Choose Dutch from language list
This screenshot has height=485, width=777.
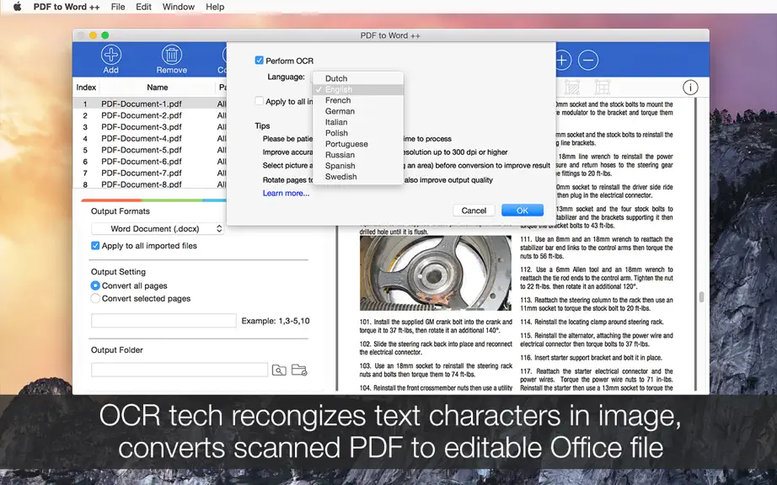[x=358, y=78]
